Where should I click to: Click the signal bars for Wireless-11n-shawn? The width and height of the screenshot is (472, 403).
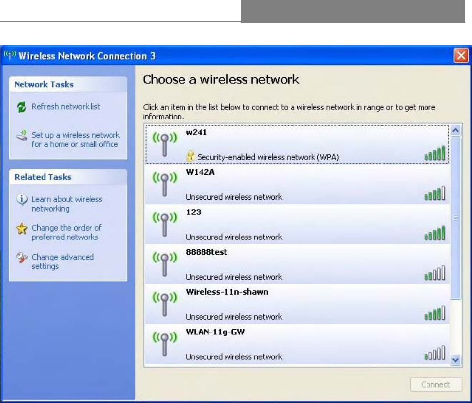(x=434, y=313)
